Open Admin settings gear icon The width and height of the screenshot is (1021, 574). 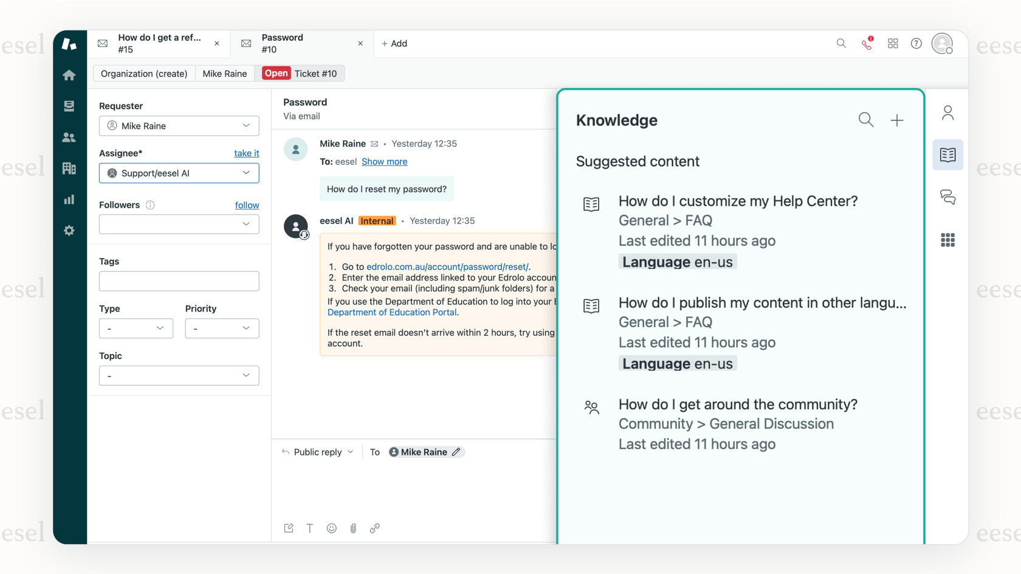69,230
